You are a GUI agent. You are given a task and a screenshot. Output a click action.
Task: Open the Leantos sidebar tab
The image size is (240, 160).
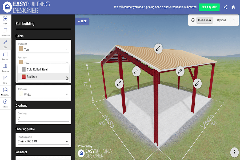click(5, 56)
